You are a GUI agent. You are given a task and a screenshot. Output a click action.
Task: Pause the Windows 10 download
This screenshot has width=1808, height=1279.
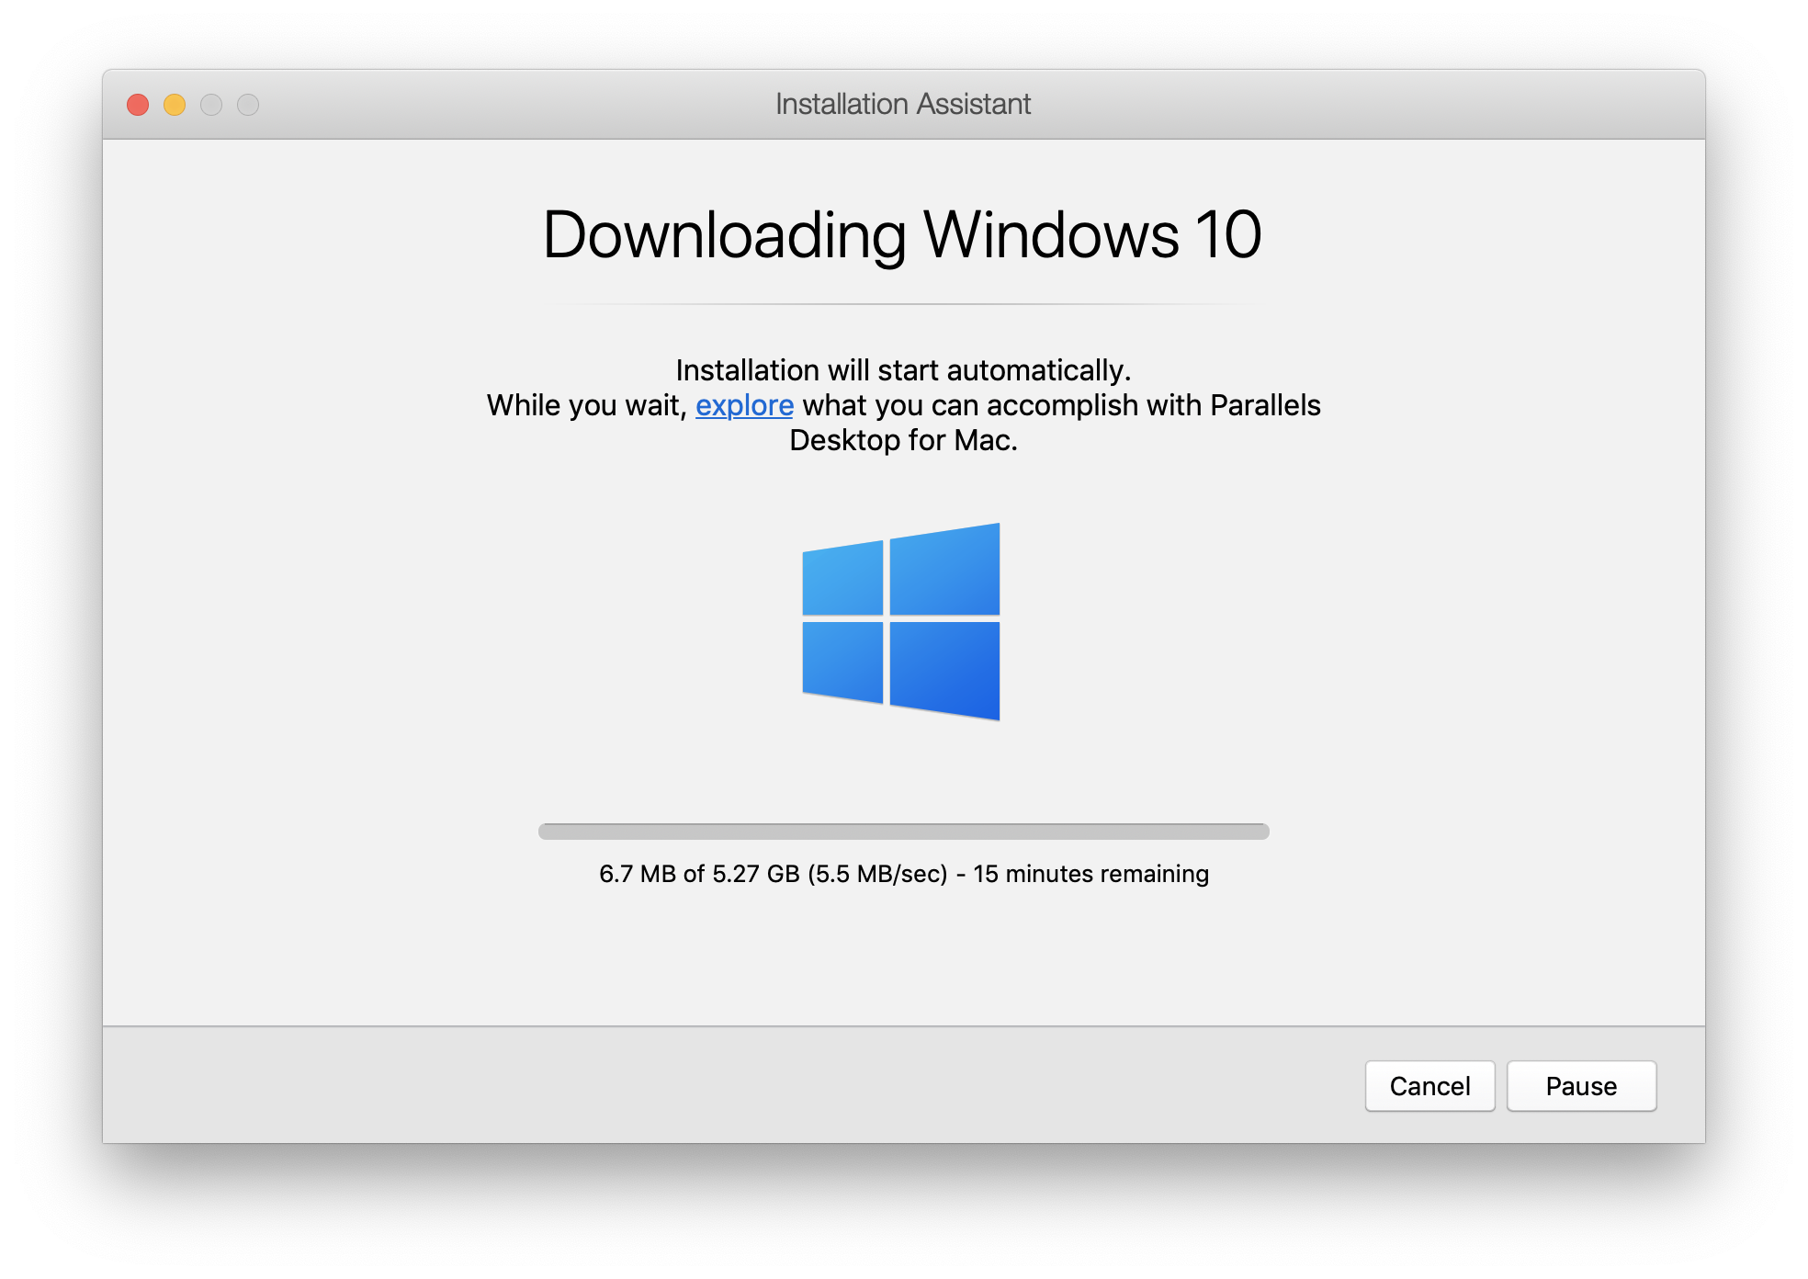pos(1581,1086)
